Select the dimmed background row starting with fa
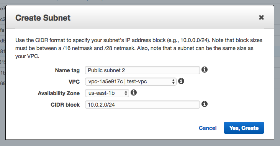Viewport: 280px width, 146px height. click(3, 30)
